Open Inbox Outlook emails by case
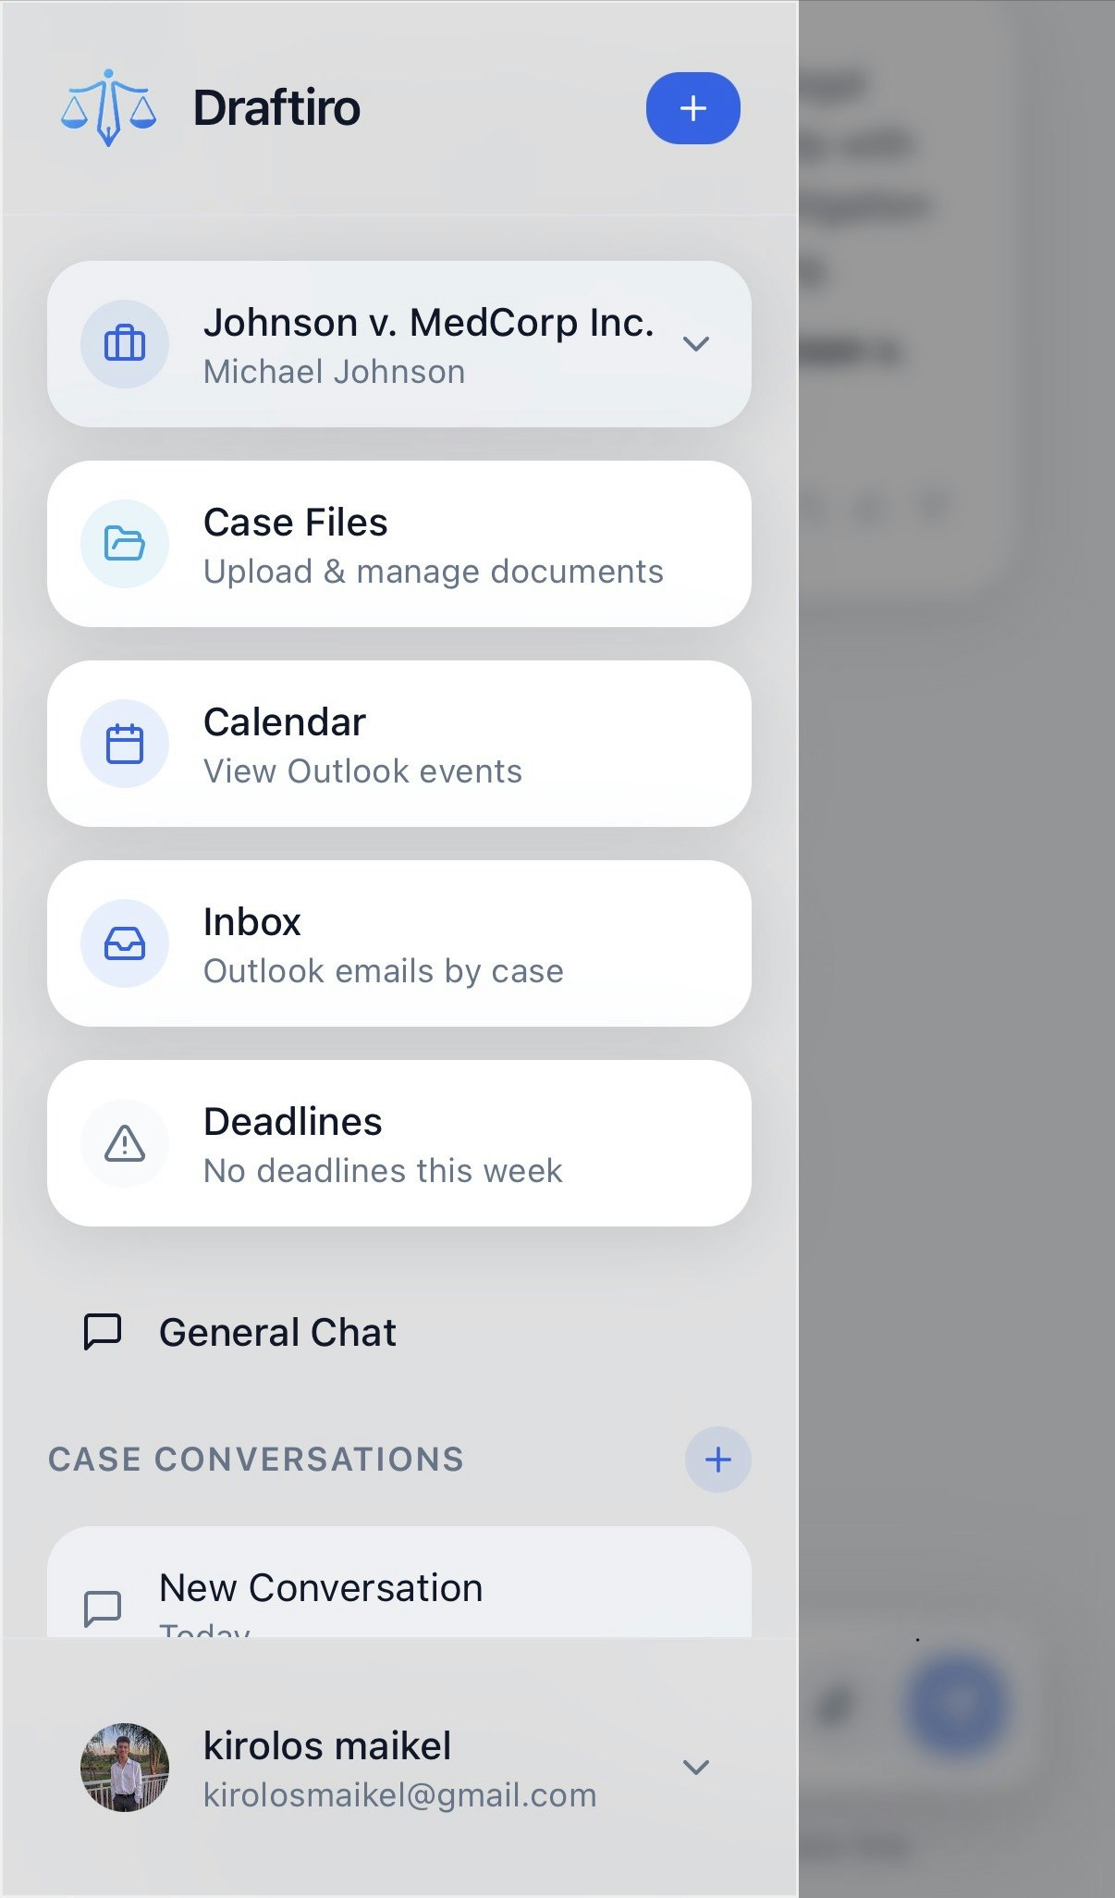The height and width of the screenshot is (1898, 1115). pyautogui.click(x=399, y=943)
